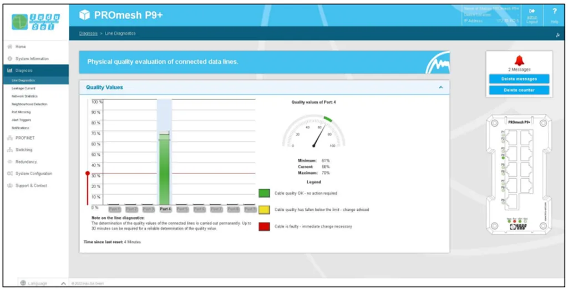The width and height of the screenshot is (568, 289).
Task: Click the Diagnosis breadcrumb link
Action: [88, 33]
